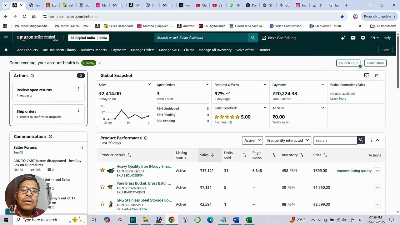The width and height of the screenshot is (400, 225).
Task: Click Improve listing quality link
Action: pos(354,171)
